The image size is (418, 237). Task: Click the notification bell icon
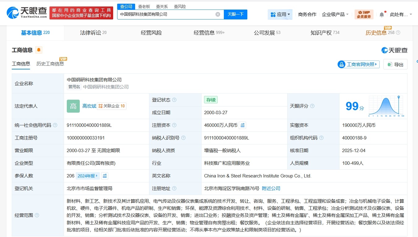(382, 13)
